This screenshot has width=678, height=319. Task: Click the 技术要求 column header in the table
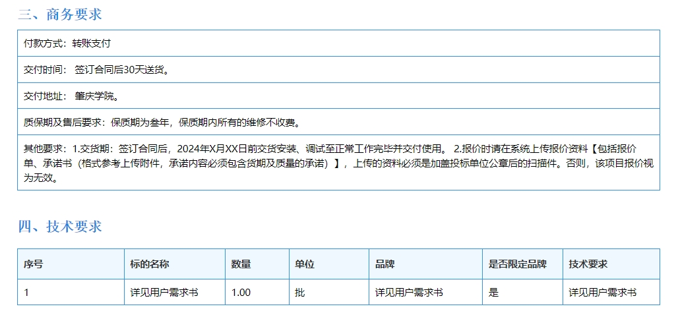coord(588,264)
